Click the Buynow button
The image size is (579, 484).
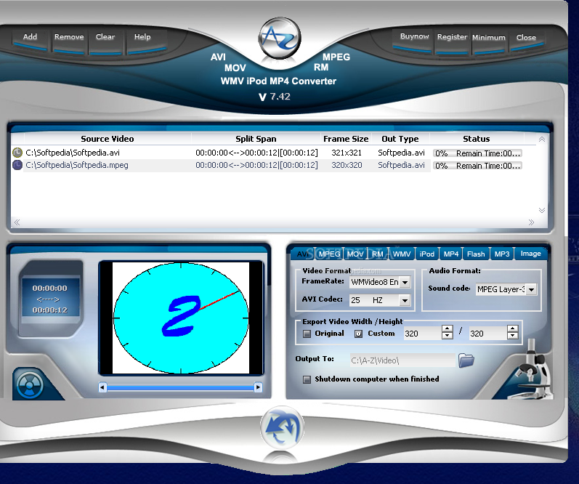tap(413, 40)
